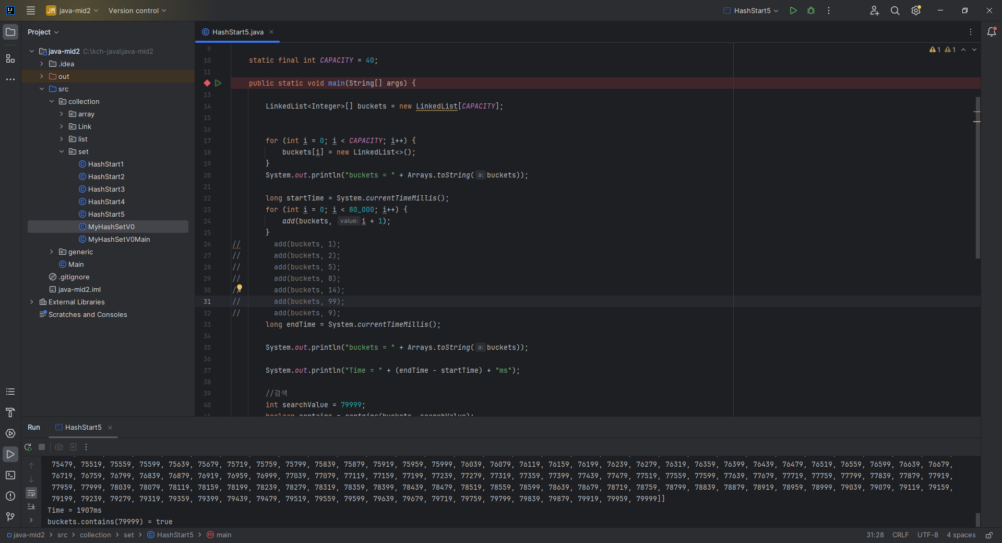1002x543 pixels.
Task: Open the Run tool window icon
Action: tap(10, 454)
